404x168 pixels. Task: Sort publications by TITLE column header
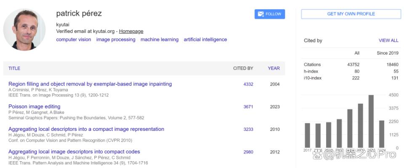click(14, 68)
